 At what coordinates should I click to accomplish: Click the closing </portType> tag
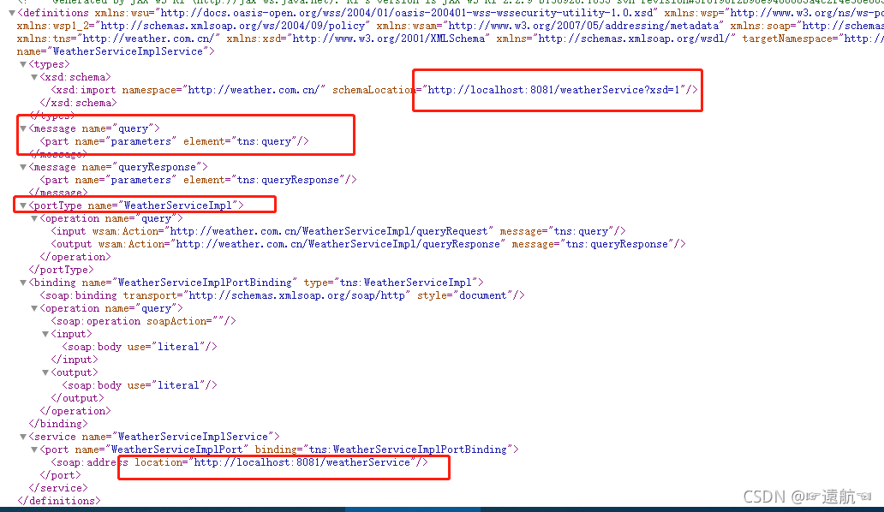(62, 270)
